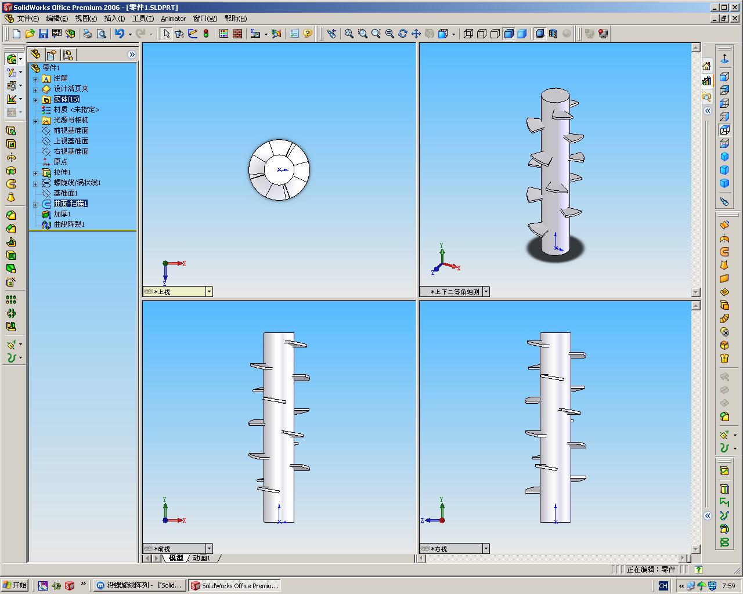Open a file with the Open folder icon
Image resolution: width=743 pixels, height=594 pixels.
click(30, 34)
